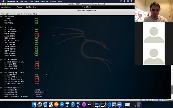Open the terminal's Edit menu
Image resolution: width=173 pixels, height=108 pixels.
[7, 14]
